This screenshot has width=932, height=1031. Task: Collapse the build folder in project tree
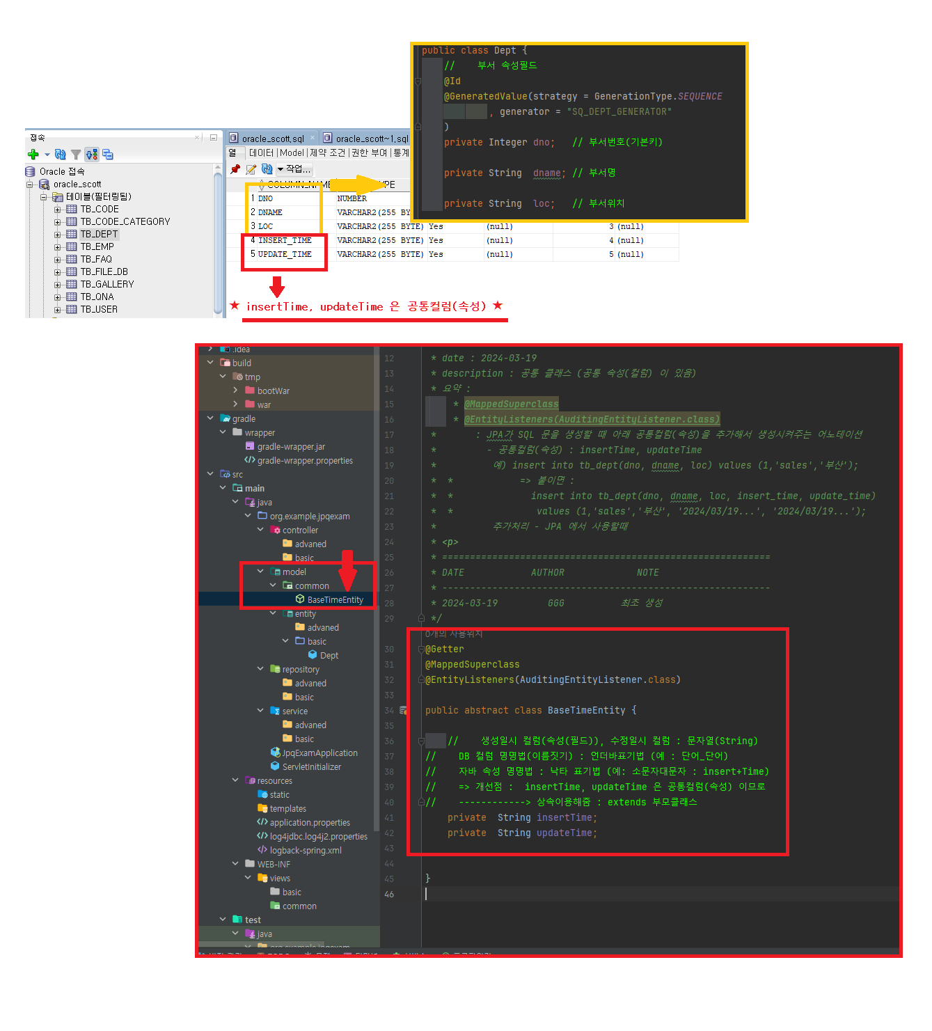(210, 363)
